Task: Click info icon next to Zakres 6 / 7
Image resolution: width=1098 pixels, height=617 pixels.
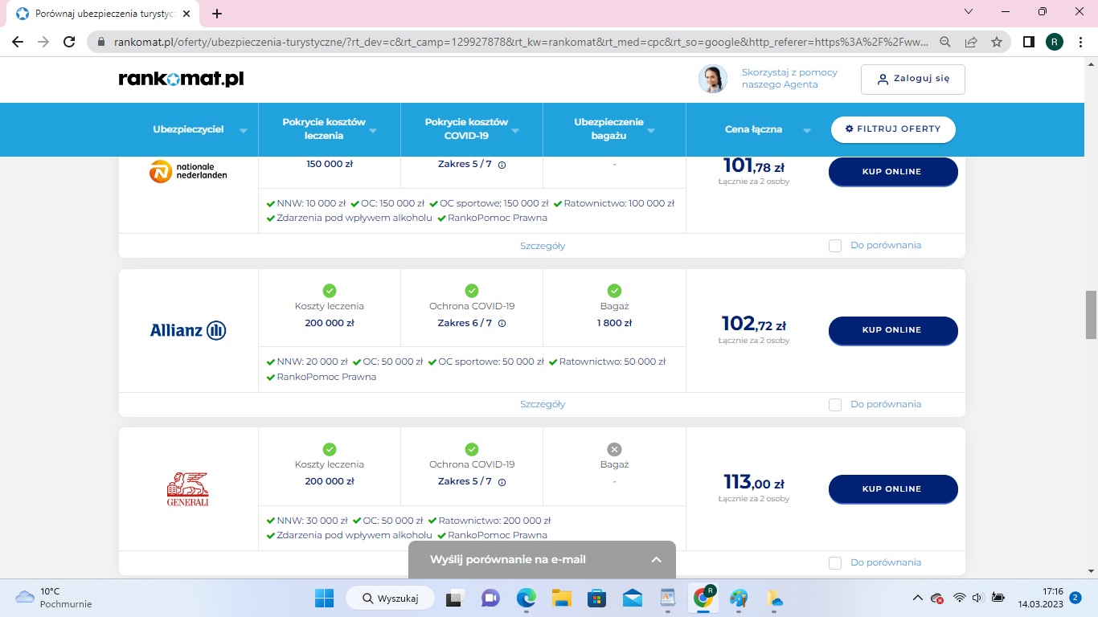Action: [502, 323]
